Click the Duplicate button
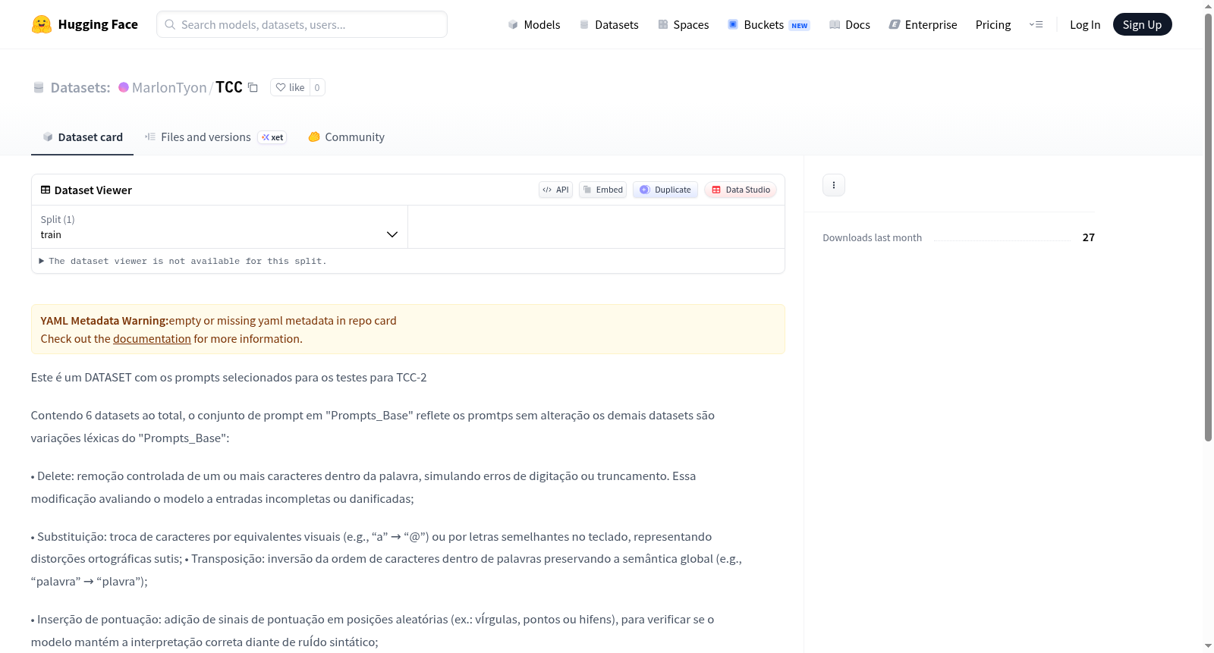The image size is (1214, 653). [665, 190]
